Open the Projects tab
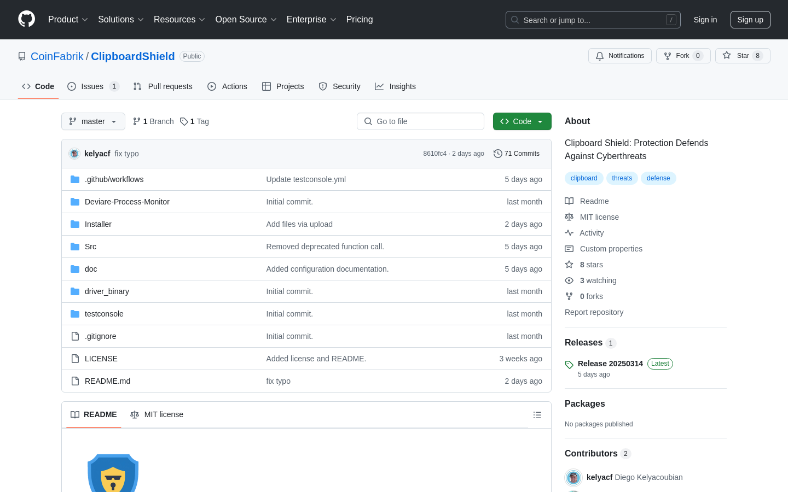The image size is (788, 492). point(283,86)
